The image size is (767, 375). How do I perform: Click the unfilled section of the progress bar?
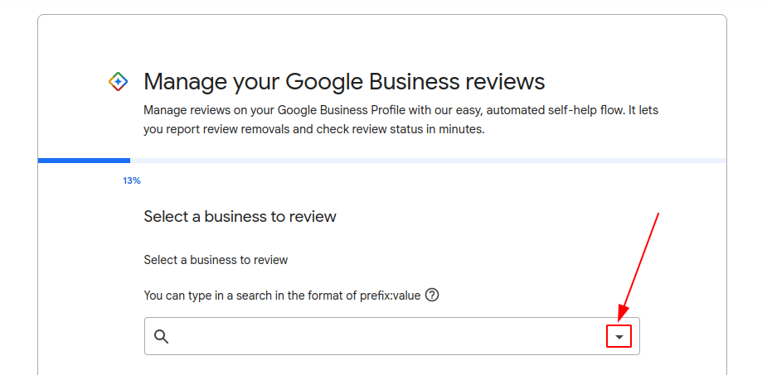click(x=428, y=160)
